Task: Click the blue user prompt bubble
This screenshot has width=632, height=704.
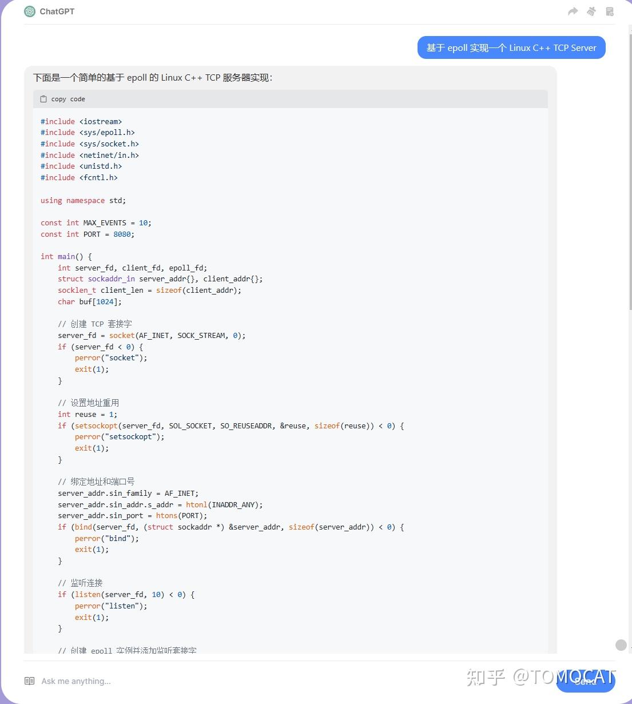Action: [x=511, y=48]
